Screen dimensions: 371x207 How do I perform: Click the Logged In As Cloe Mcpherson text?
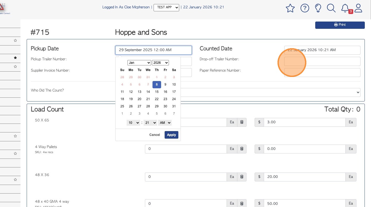[x=126, y=7]
